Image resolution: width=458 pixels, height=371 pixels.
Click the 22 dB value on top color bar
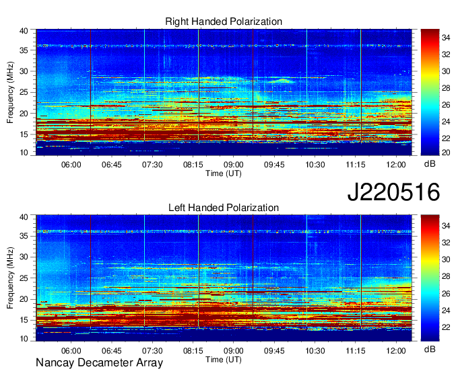pyautogui.click(x=446, y=138)
